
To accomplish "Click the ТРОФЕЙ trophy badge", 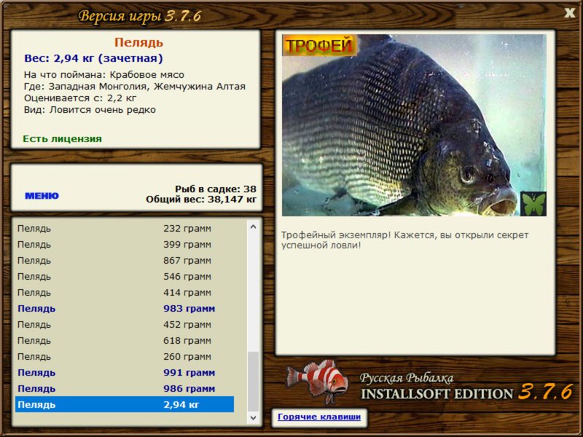I will 319,45.
